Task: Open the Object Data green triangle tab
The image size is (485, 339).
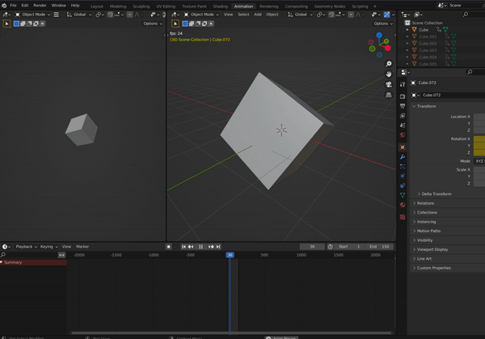Action: pyautogui.click(x=403, y=196)
